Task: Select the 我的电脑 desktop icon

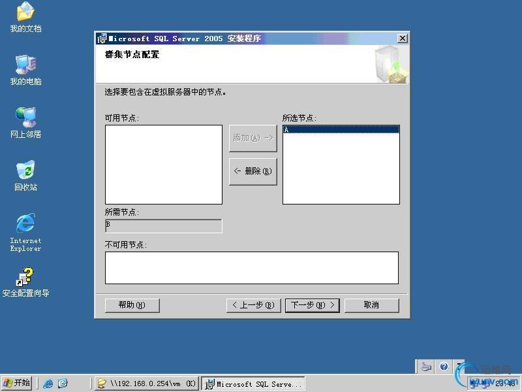Action: coord(25,71)
